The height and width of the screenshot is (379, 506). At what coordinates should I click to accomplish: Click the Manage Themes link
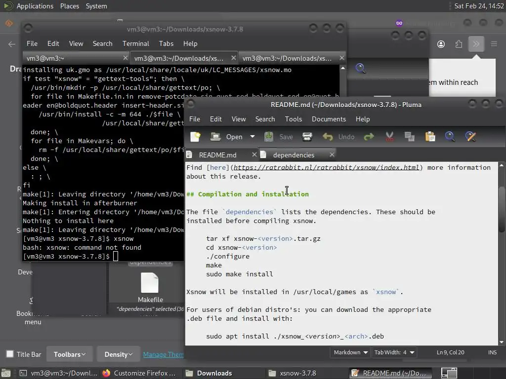coord(164,354)
